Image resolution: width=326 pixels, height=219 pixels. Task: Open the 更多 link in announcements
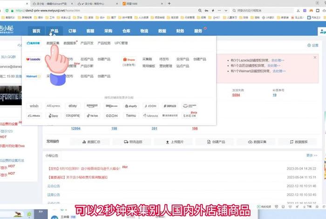[x=312, y=155]
